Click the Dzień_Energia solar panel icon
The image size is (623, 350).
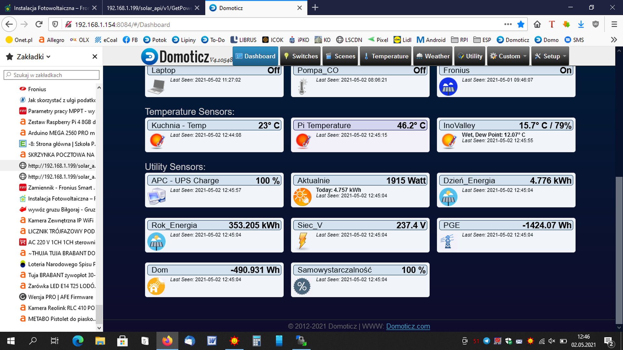[448, 197]
